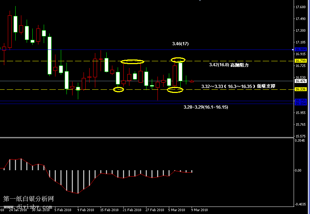310x214 pixels.
Task: Select the yellow ellipse above the 5 Mar candle
Action: coord(178,59)
